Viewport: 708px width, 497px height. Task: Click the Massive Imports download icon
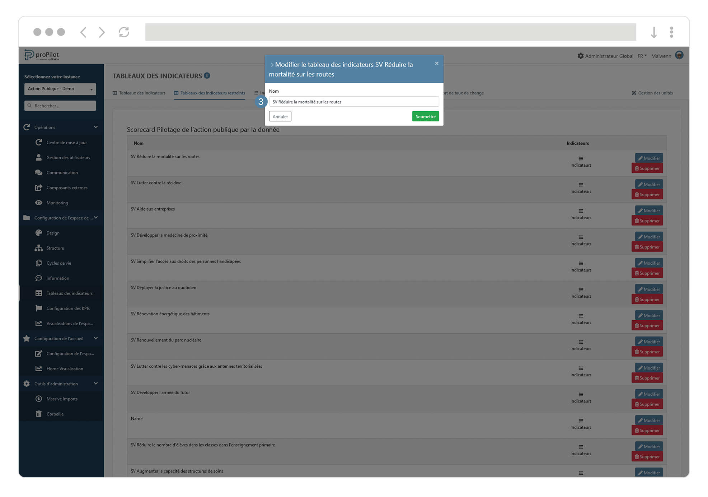39,399
